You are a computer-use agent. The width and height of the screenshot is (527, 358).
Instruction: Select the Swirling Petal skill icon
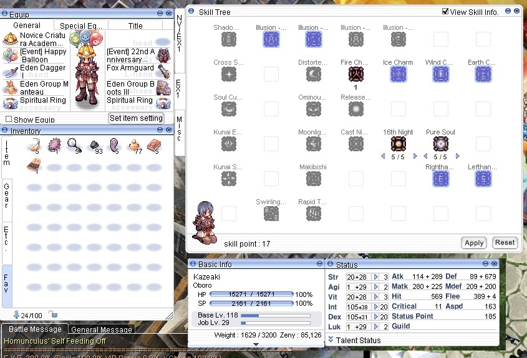[271, 214]
